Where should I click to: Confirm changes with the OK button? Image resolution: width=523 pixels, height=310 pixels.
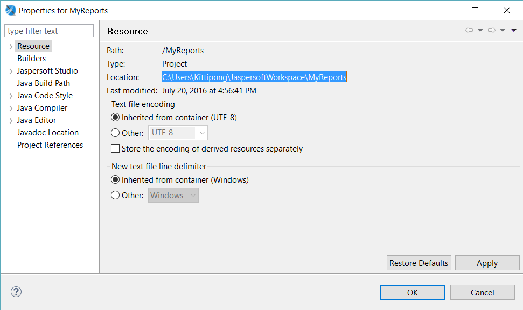412,292
